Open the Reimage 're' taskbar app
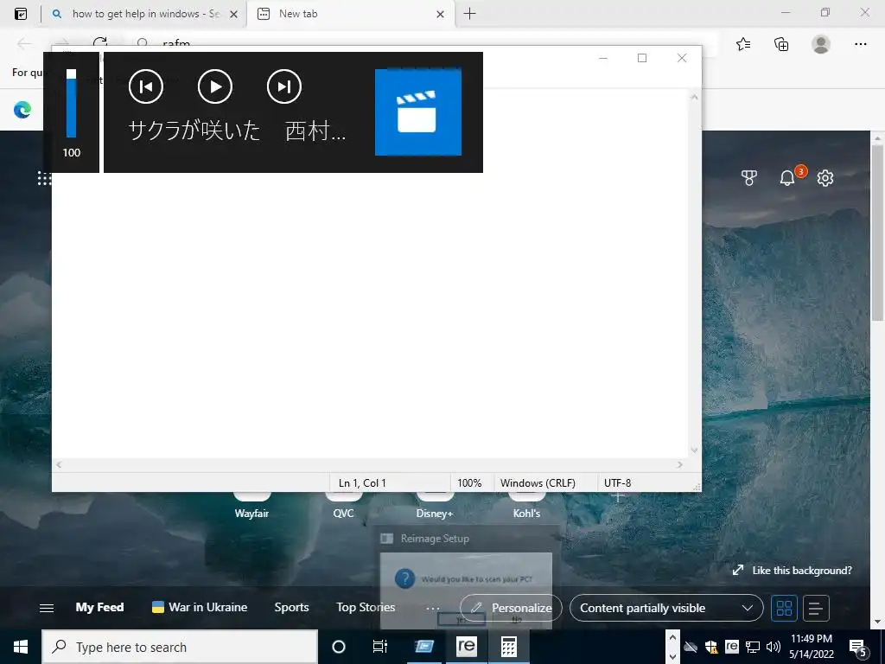 pyautogui.click(x=466, y=647)
